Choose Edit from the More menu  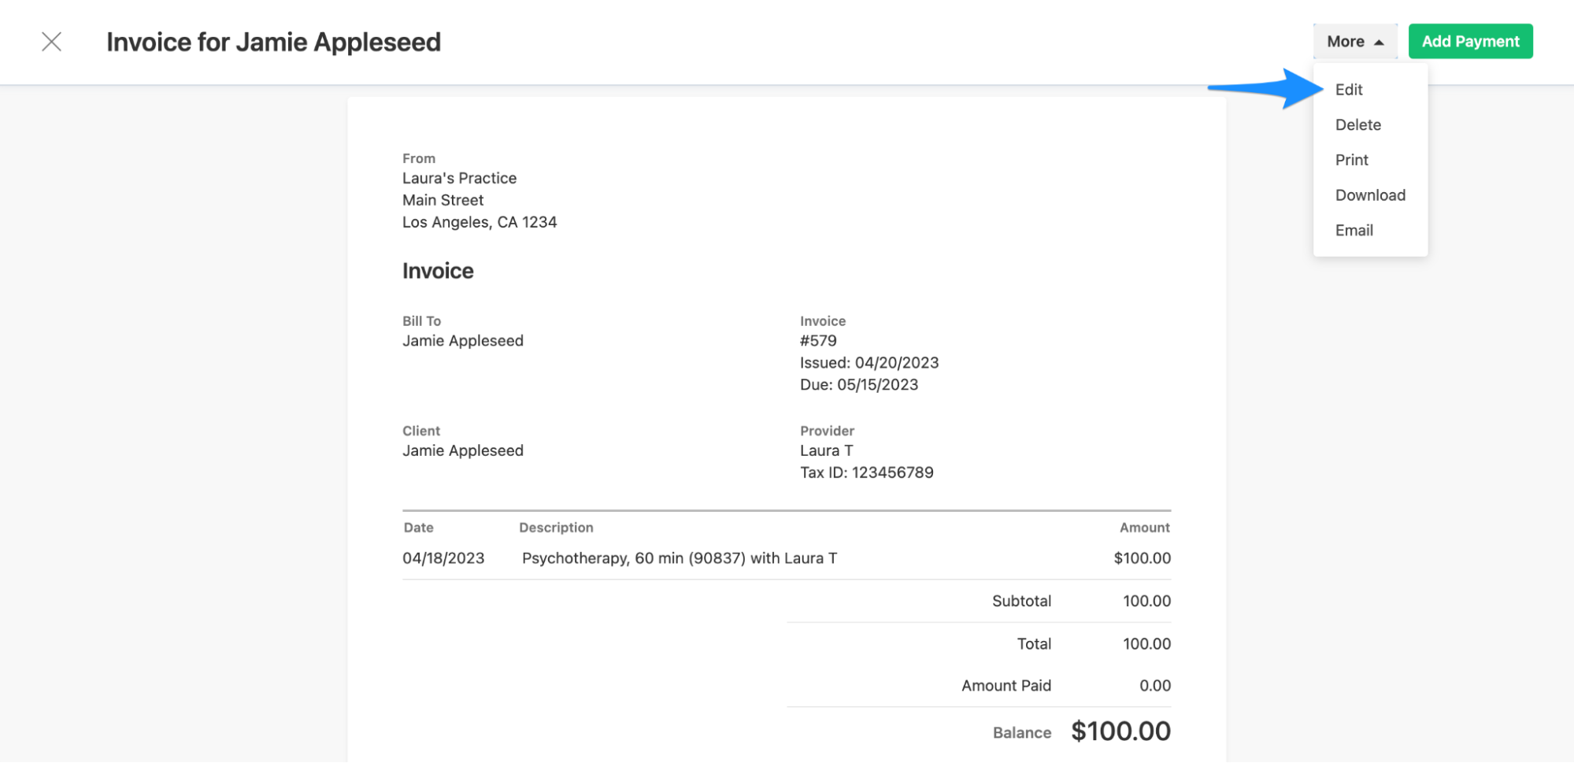(x=1349, y=89)
